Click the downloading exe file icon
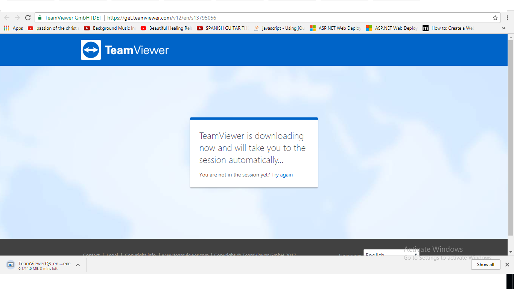514x289 pixels. 11,265
